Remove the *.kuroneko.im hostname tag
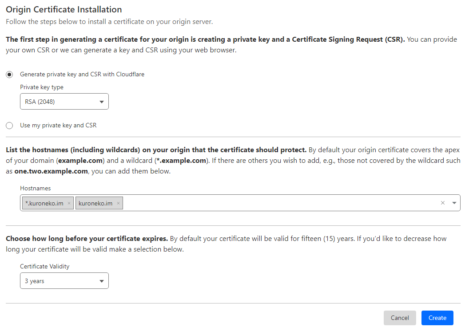The image size is (469, 335). point(69,203)
